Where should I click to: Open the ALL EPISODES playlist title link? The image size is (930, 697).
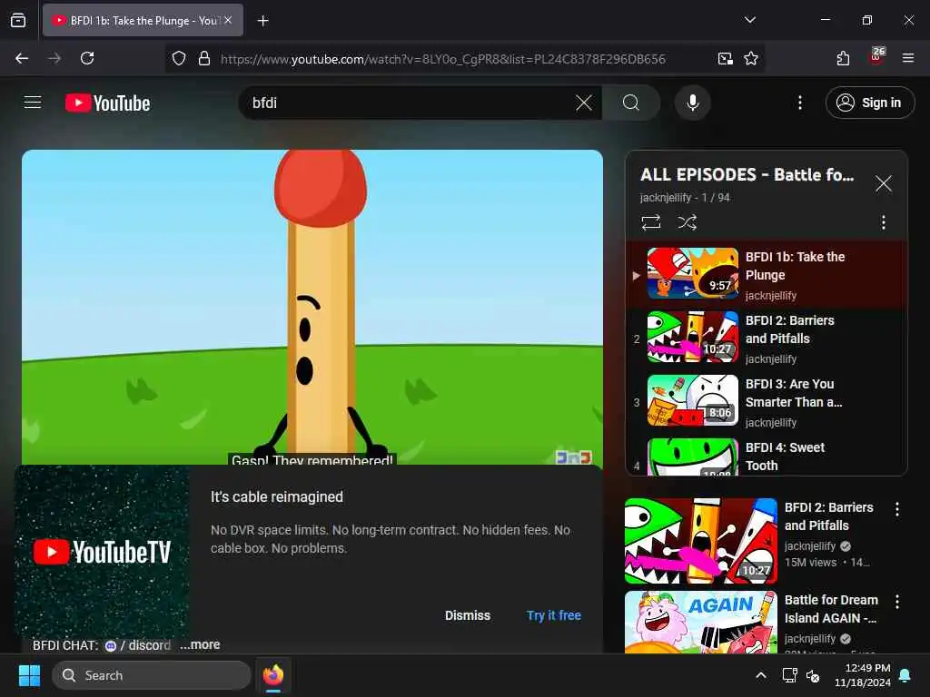747,175
